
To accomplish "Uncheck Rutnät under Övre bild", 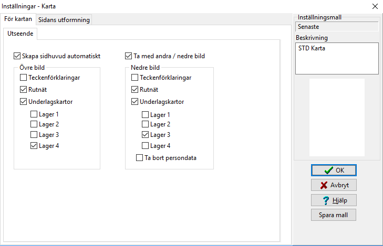I will coord(23,90).
